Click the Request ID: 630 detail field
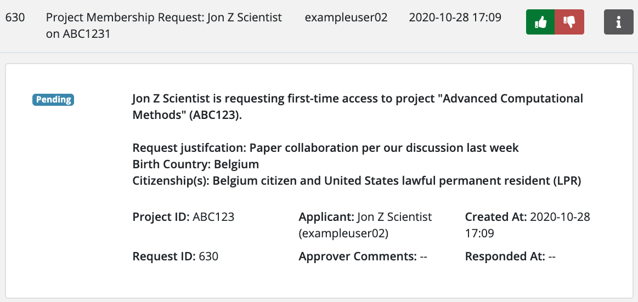The height and width of the screenshot is (302, 638). [x=175, y=256]
